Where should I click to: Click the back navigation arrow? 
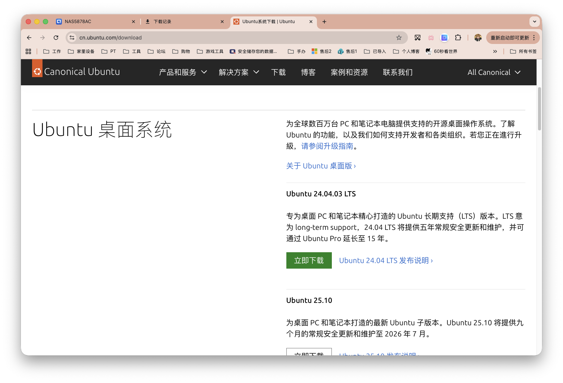[29, 37]
